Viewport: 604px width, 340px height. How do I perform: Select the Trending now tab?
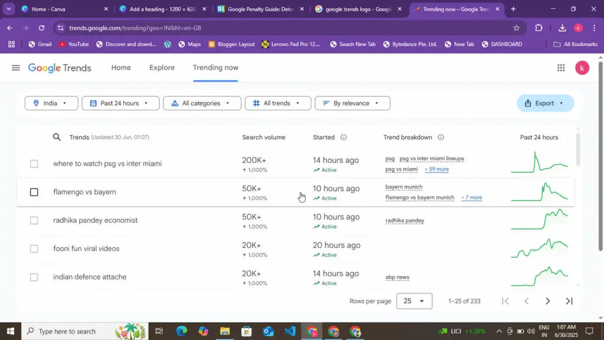click(x=215, y=67)
